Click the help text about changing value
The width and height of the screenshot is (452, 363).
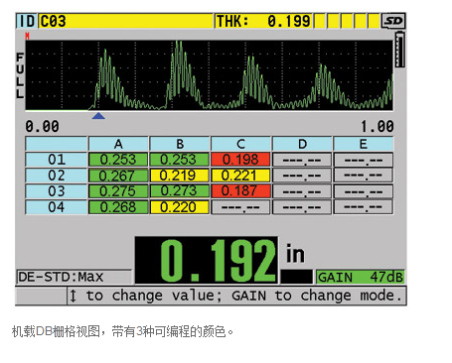(x=244, y=296)
